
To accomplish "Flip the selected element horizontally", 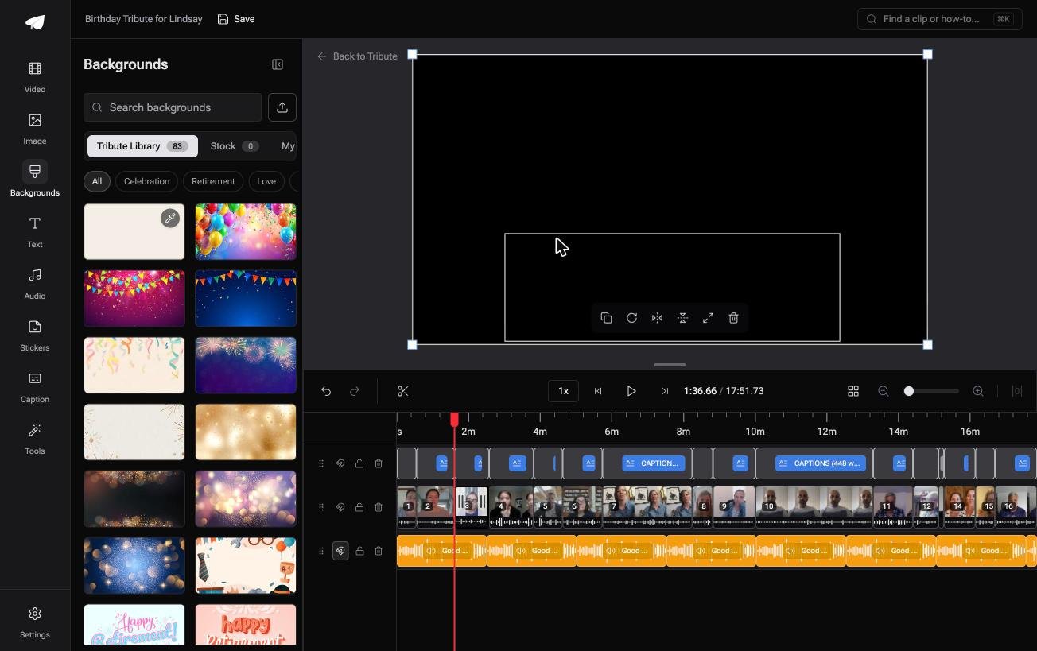I will (x=657, y=318).
